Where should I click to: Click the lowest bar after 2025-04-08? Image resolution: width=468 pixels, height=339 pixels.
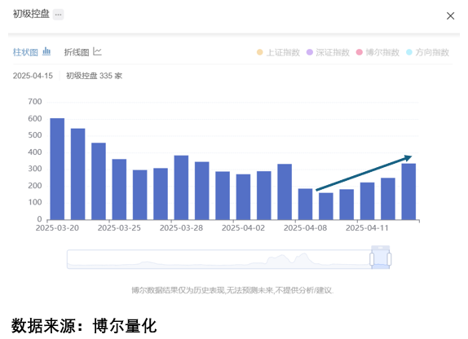click(x=326, y=206)
